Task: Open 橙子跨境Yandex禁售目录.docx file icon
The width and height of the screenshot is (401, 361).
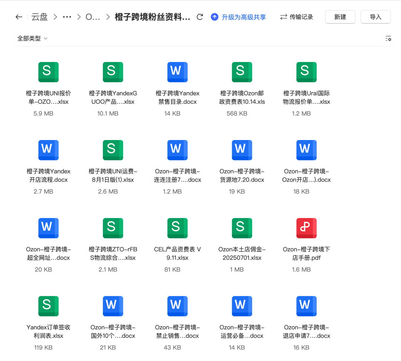Action: click(177, 72)
